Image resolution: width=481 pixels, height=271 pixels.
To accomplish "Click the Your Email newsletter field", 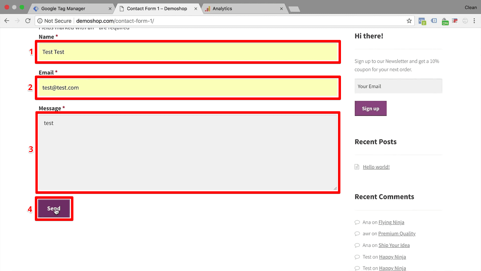I will 398,86.
